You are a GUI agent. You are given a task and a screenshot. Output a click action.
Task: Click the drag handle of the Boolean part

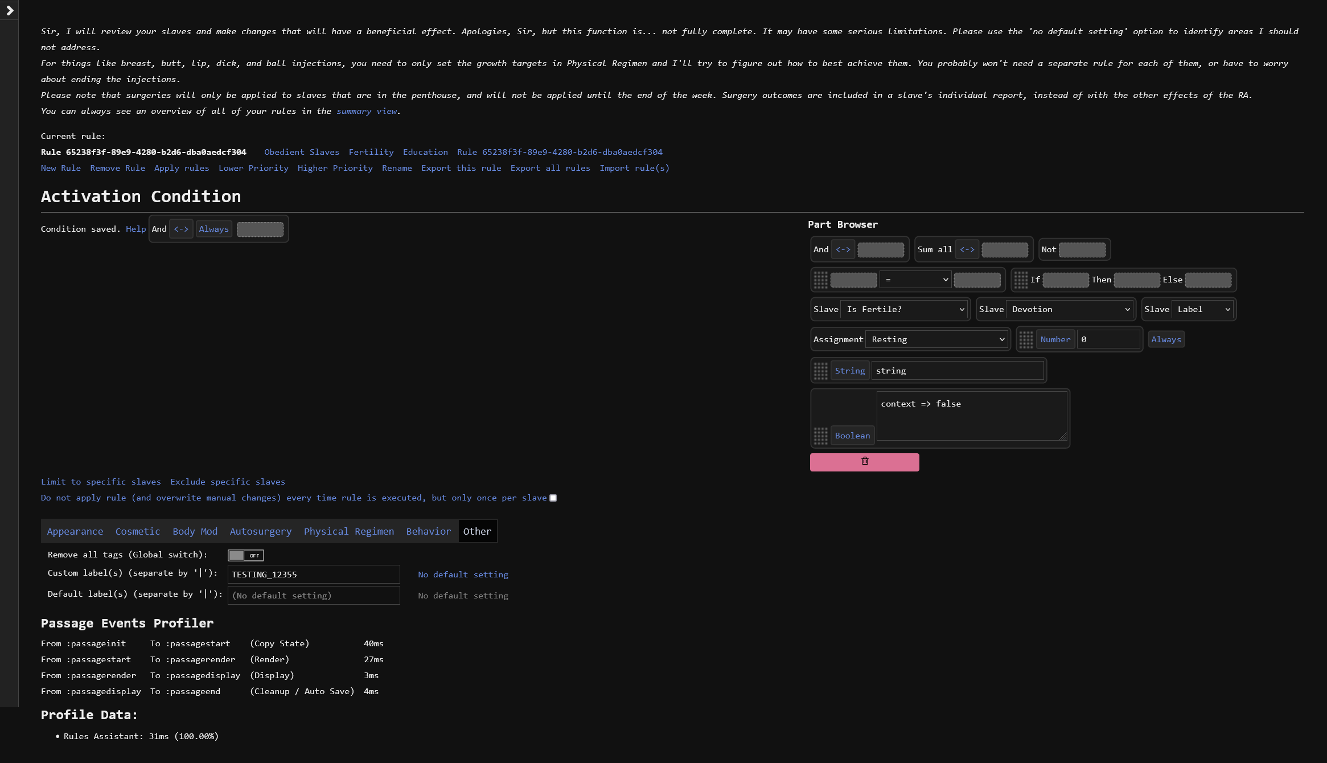(820, 436)
